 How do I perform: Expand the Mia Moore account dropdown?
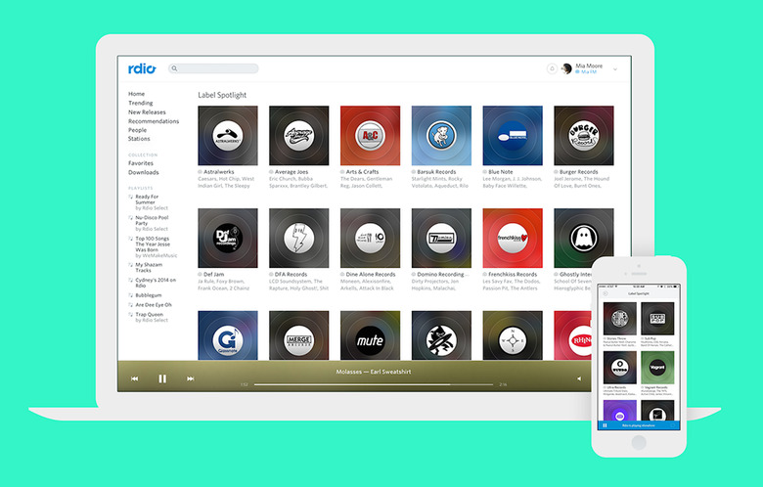click(x=614, y=69)
